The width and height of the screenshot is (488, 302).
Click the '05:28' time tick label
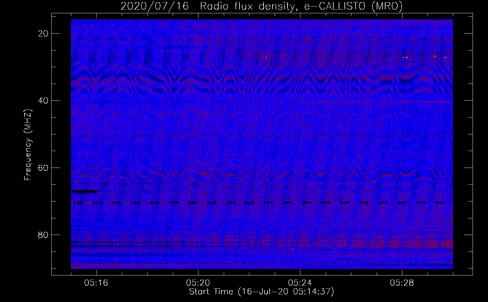click(x=402, y=283)
